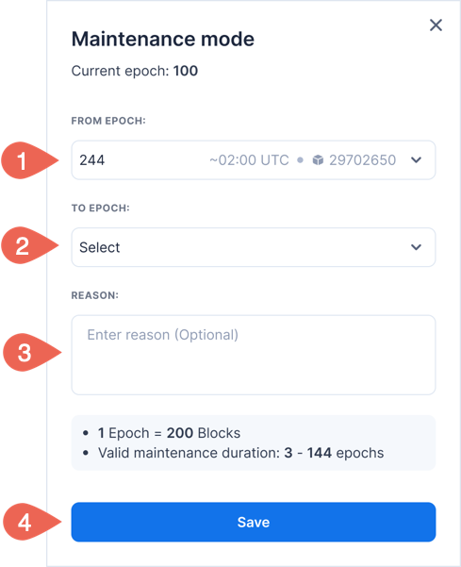Click the TO EPOCH label

[x=101, y=208]
